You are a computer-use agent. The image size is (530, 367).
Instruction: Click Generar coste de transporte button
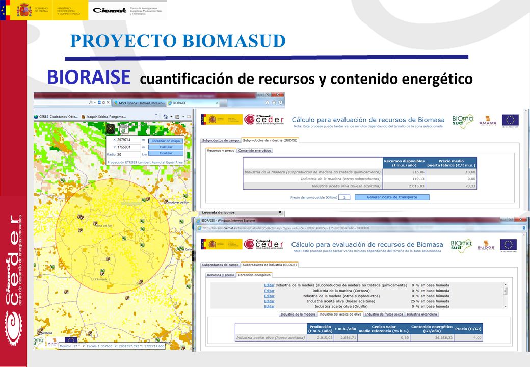[392, 197]
